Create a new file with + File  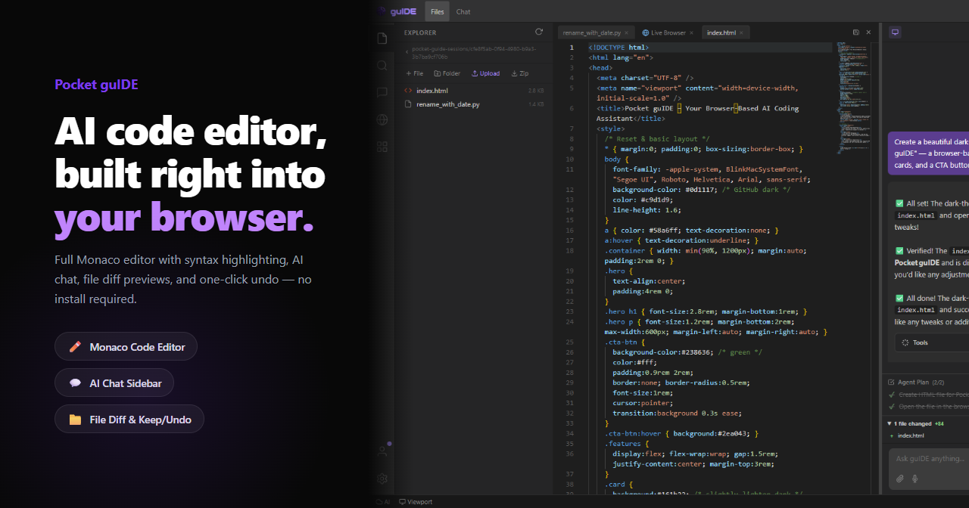(x=414, y=73)
